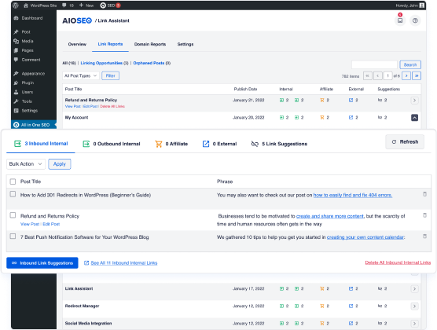Switch to the AIOSEO Settings tab
437x330 pixels.
[x=185, y=44]
